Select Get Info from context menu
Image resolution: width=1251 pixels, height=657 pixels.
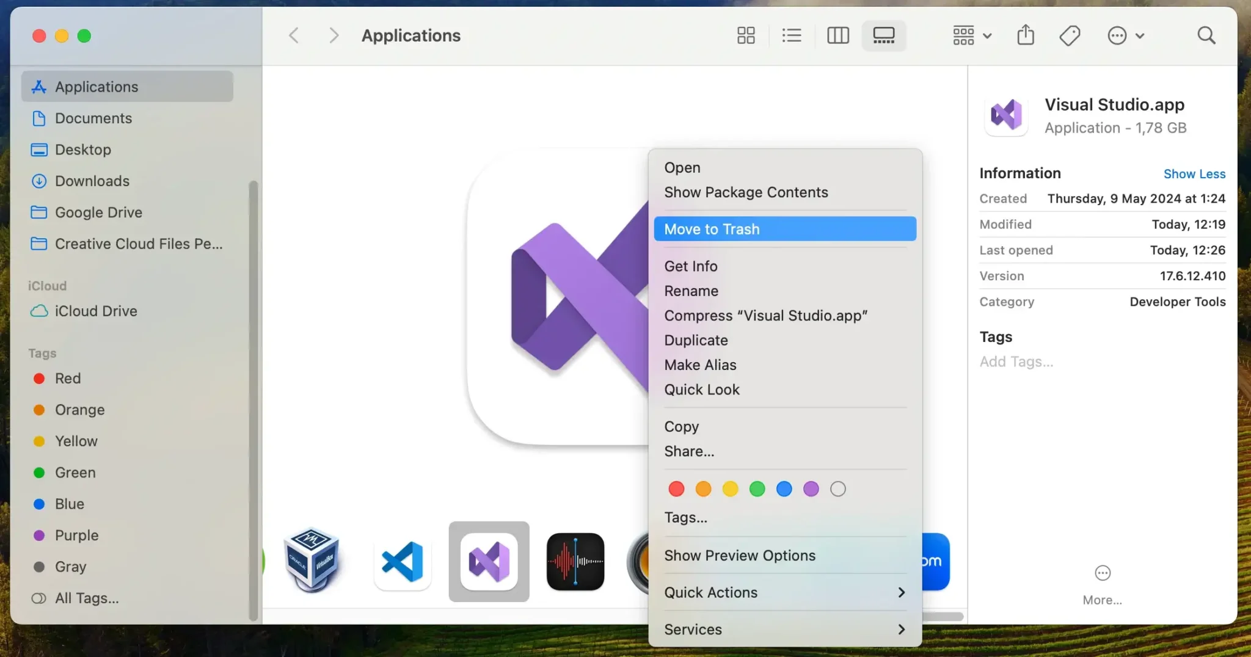tap(785, 266)
